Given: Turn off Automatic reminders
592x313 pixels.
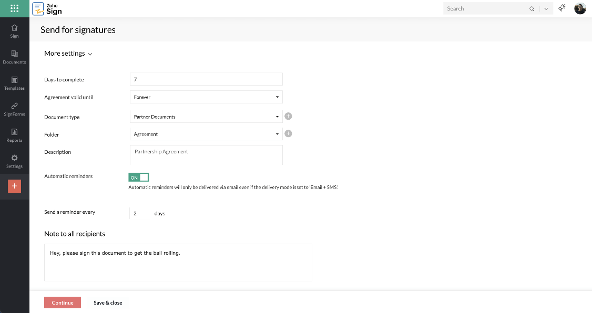Looking at the screenshot, I should [138, 177].
